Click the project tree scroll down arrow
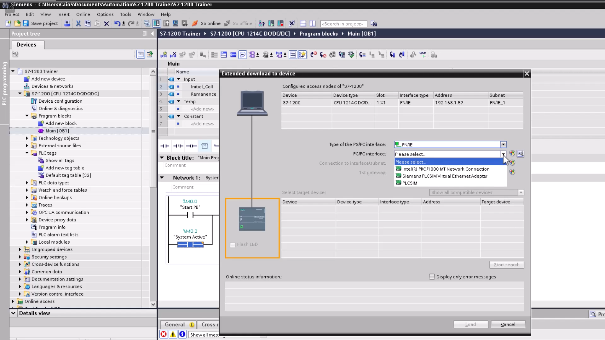The width and height of the screenshot is (605, 340). [153, 304]
